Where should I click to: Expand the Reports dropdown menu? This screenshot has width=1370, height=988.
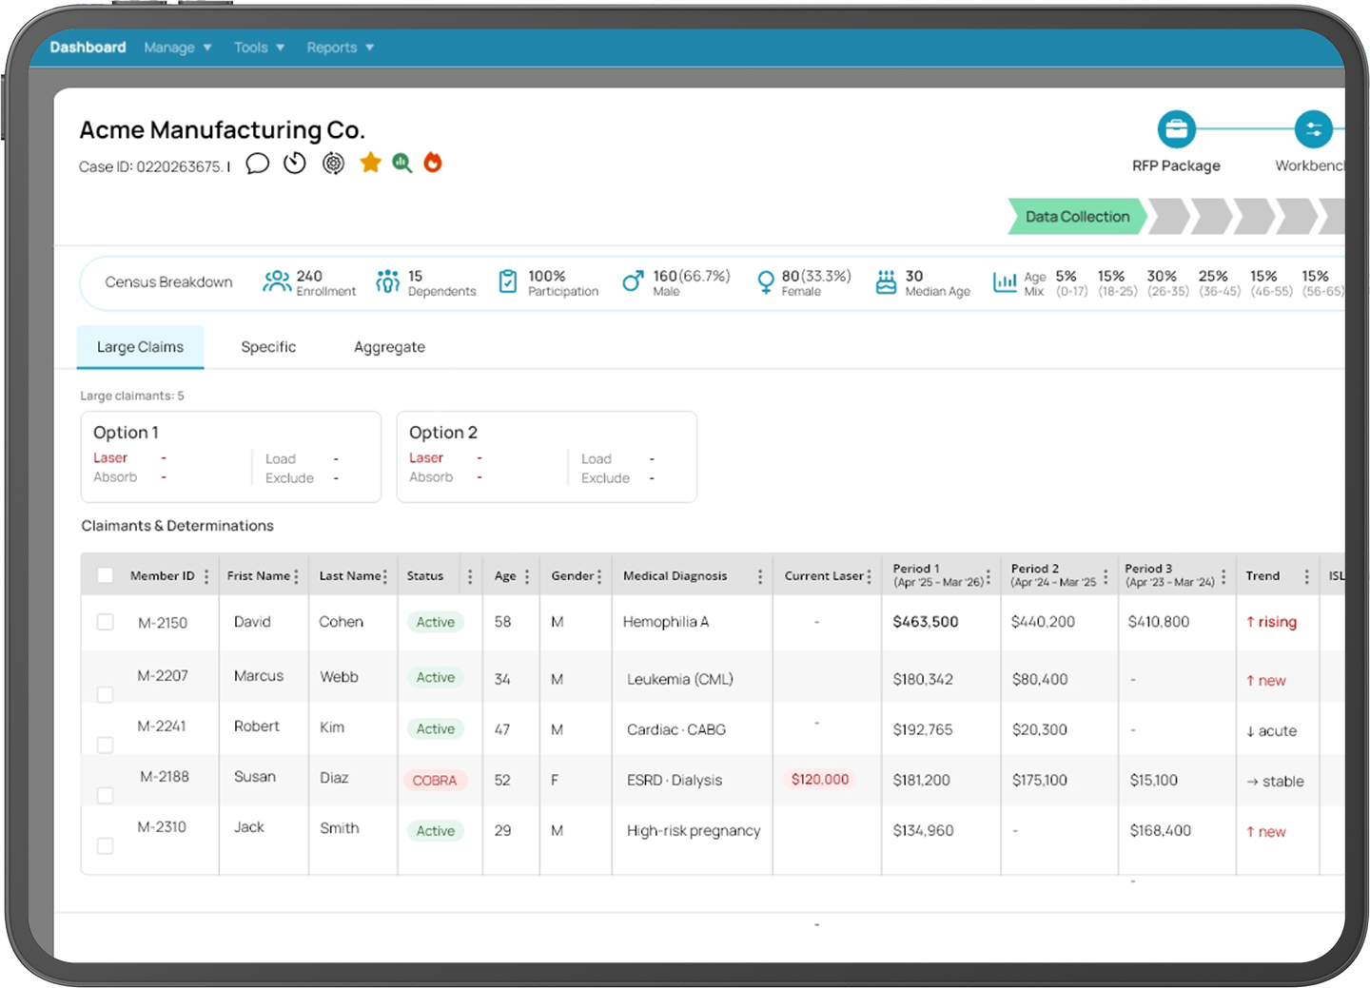(x=340, y=48)
